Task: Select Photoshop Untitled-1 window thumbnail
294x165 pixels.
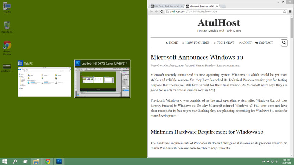Action: tap(103, 79)
